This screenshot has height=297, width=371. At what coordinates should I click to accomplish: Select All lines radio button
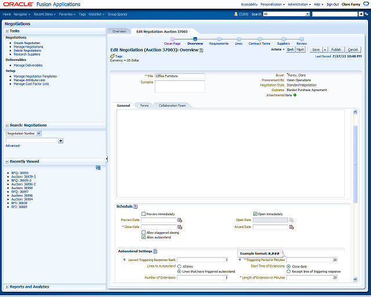tap(179, 267)
